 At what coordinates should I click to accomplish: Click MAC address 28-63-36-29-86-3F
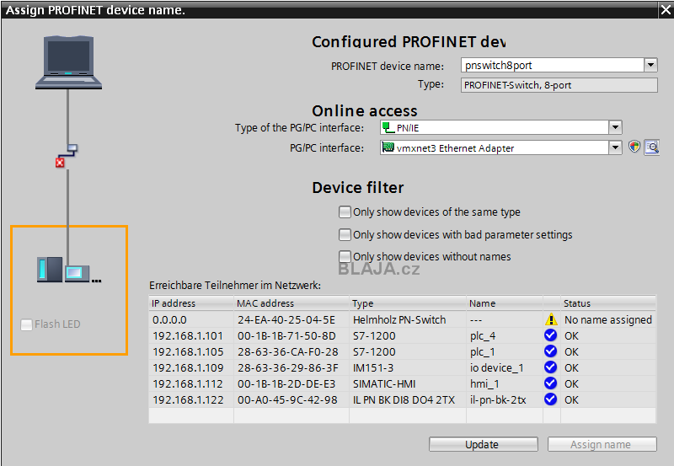[288, 367]
